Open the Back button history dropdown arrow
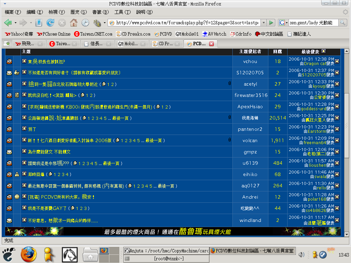The width and height of the screenshot is (351, 263). point(15,23)
